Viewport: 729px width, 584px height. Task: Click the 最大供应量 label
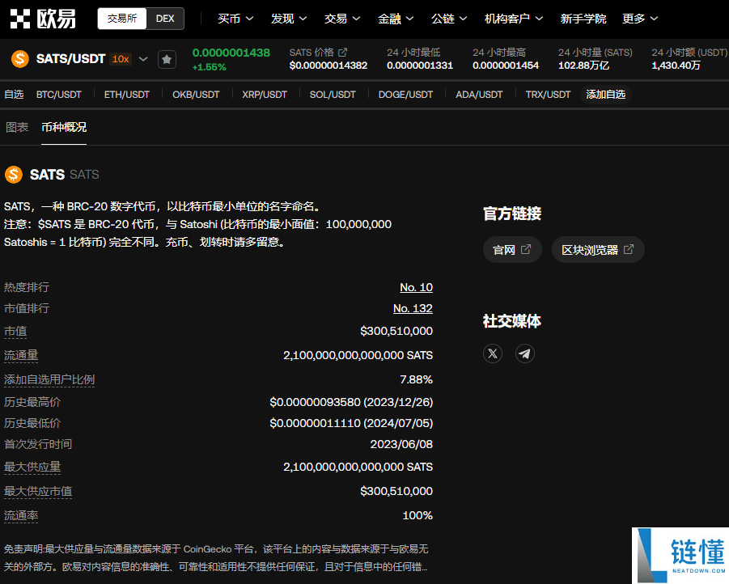32,467
